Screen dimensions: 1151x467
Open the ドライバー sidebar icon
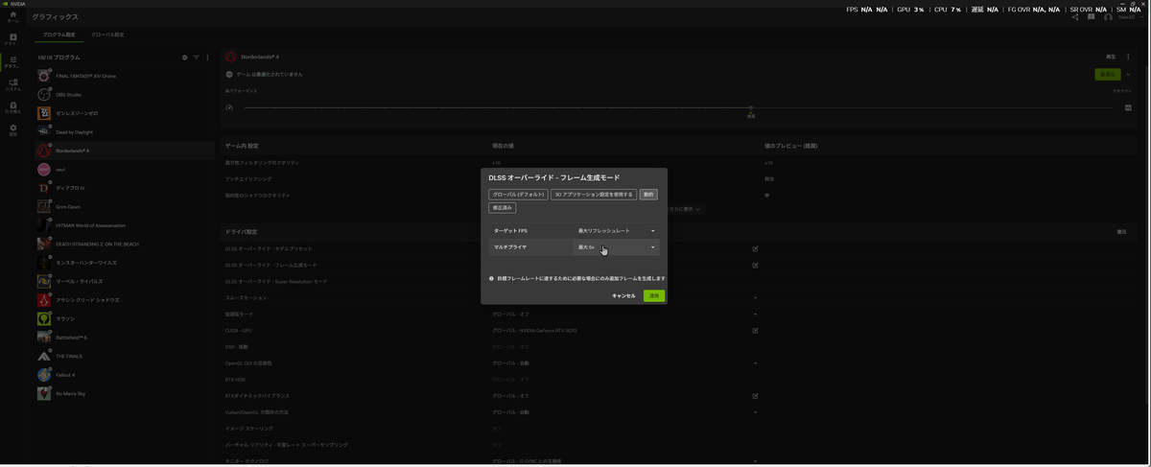[x=12, y=39]
